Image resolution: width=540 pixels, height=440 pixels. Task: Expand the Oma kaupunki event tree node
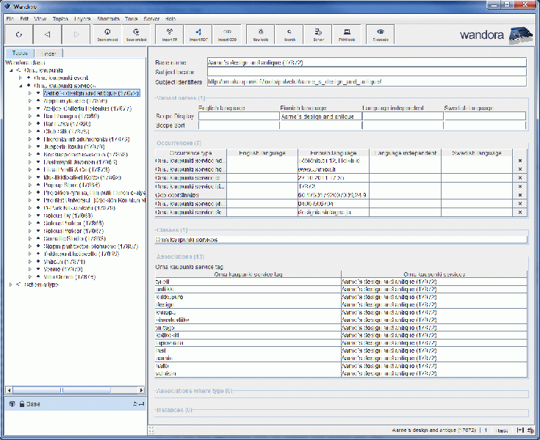click(x=20, y=77)
